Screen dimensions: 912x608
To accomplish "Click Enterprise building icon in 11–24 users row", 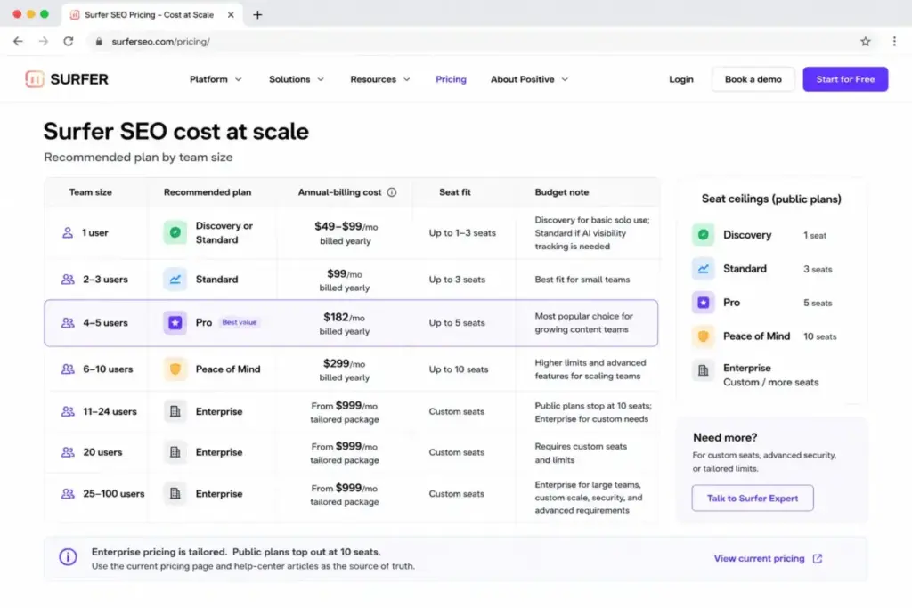I will (x=175, y=411).
